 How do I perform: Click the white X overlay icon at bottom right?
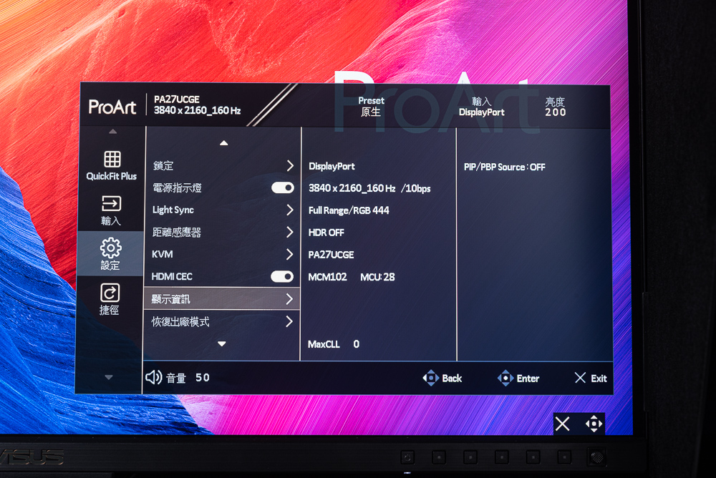[x=562, y=424]
